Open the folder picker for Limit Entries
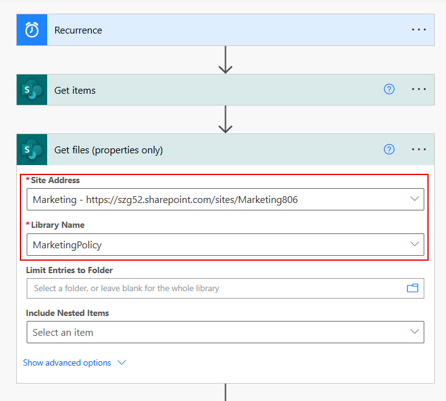This screenshot has height=401, width=446. (413, 288)
